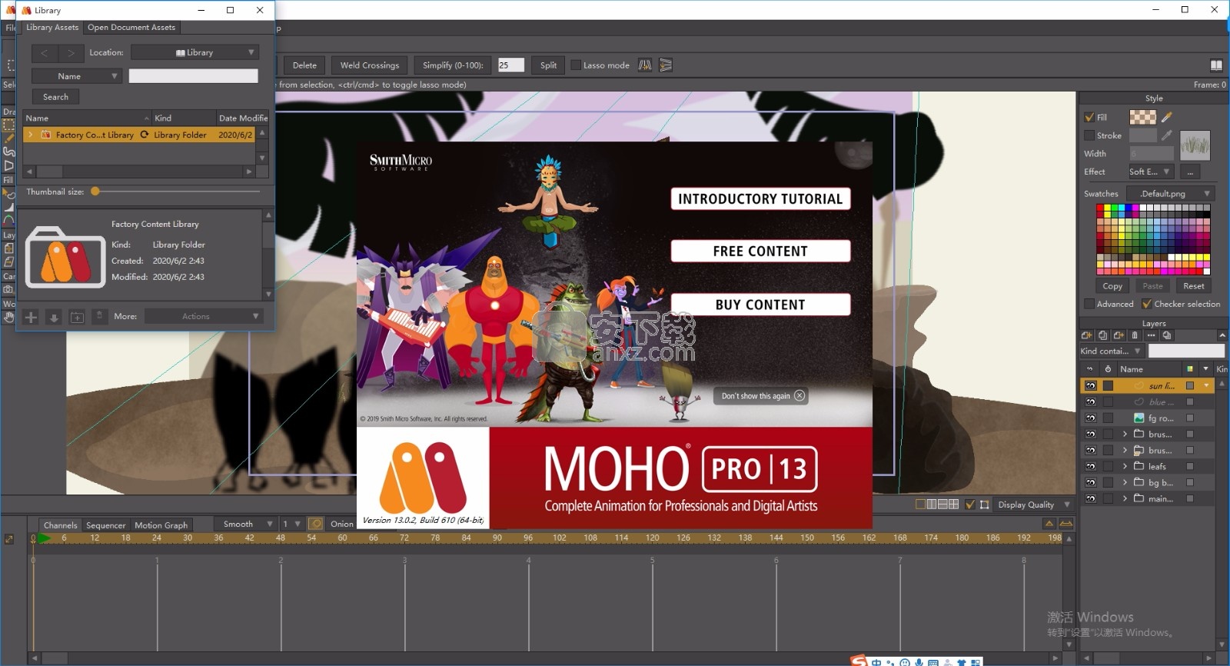This screenshot has height=666, width=1230.
Task: Click the stroke color eyedropper icon
Action: pyautogui.click(x=1167, y=135)
